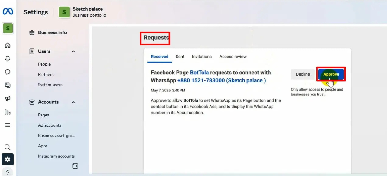Select the Settings gear icon
The image size is (387, 176).
click(8, 159)
